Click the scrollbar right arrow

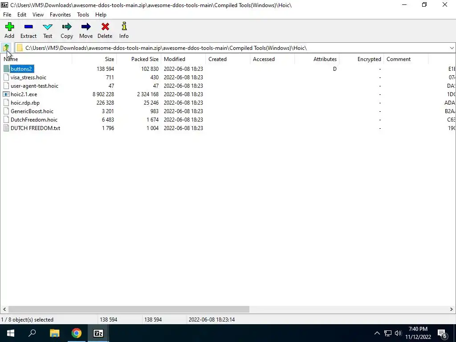coord(452,309)
